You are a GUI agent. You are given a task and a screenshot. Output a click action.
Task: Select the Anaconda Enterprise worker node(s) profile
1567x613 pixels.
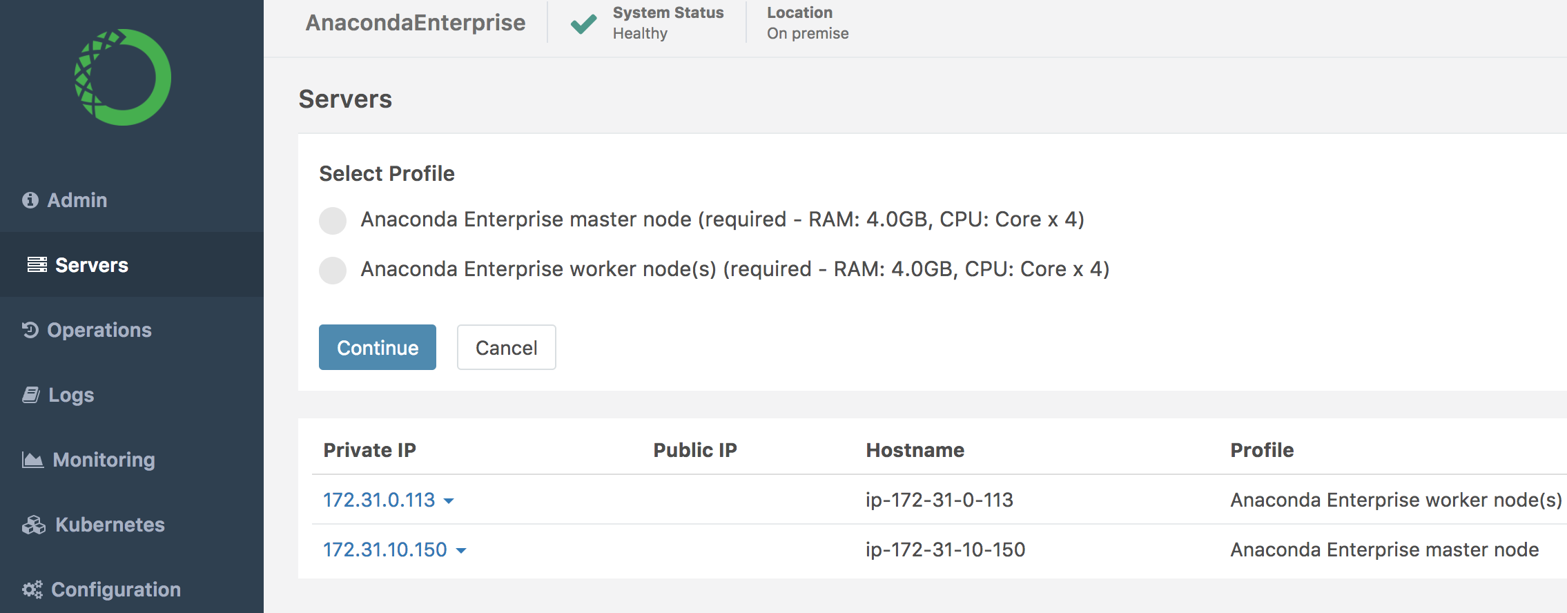tap(333, 271)
